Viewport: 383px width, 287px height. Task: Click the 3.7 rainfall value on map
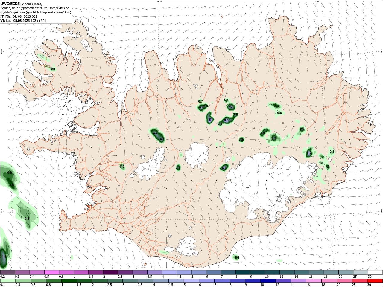tap(155, 132)
